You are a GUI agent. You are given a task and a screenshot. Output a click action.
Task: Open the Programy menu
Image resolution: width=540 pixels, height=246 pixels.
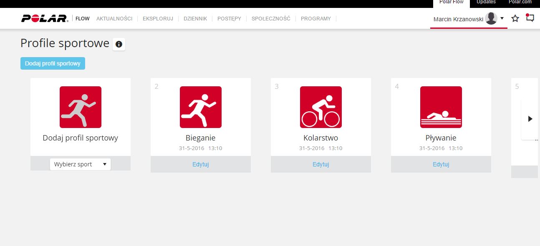[316, 19]
